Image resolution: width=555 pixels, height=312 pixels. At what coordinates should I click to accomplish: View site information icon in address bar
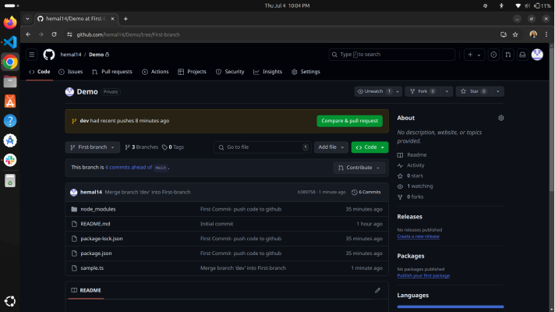tap(69, 34)
